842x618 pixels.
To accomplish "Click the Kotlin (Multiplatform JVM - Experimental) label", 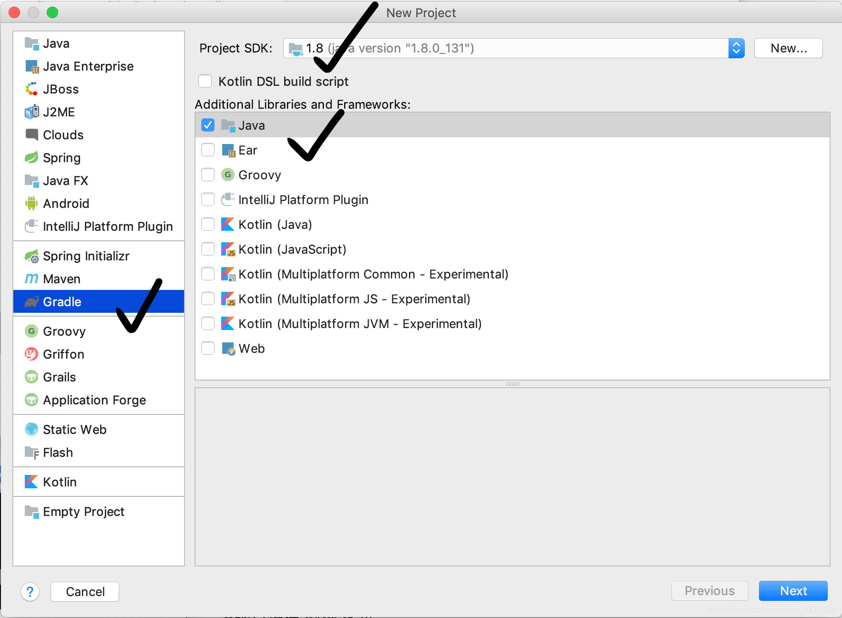I will pos(360,324).
